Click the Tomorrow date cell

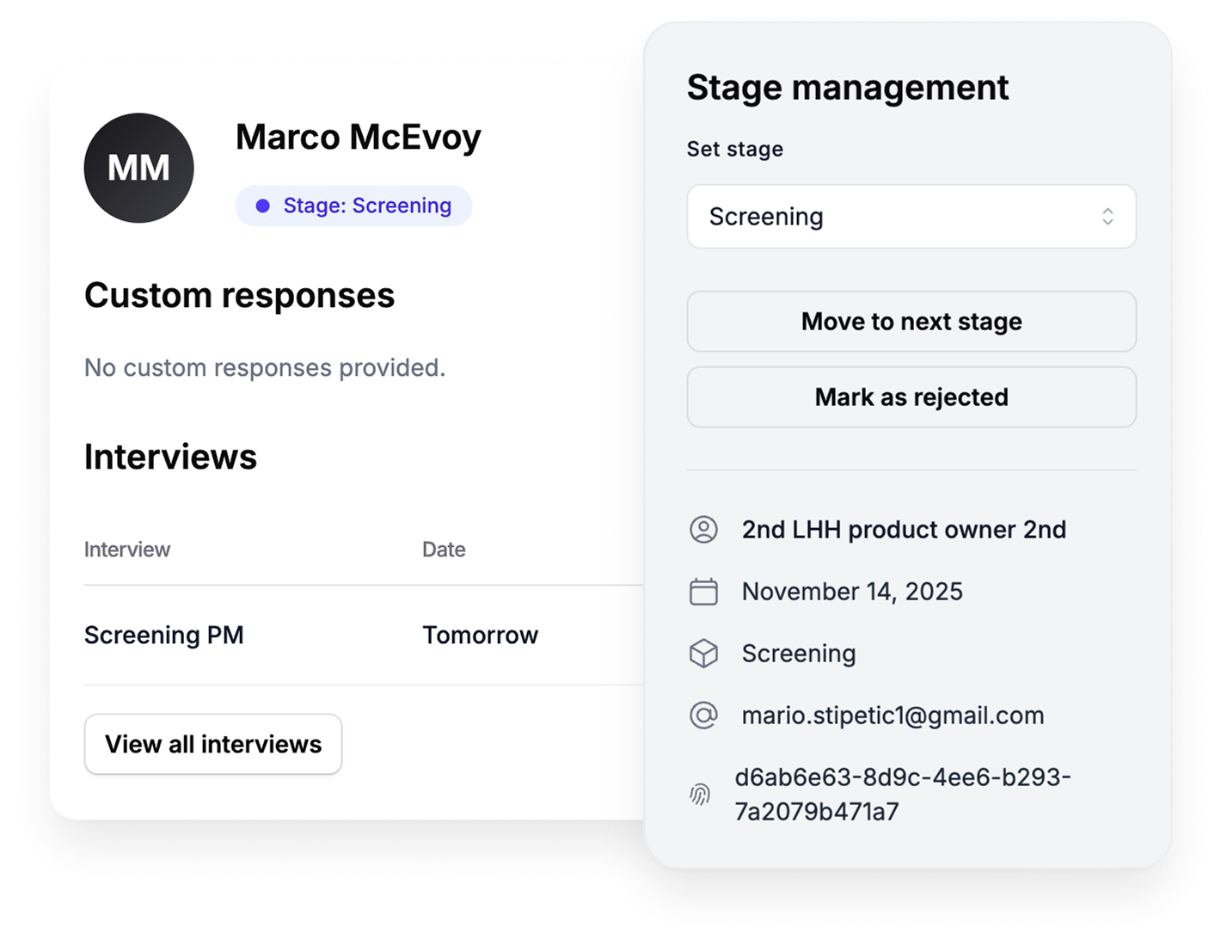click(480, 635)
